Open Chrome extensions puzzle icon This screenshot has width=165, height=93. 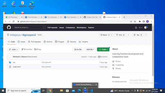pyautogui.click(x=140, y=21)
